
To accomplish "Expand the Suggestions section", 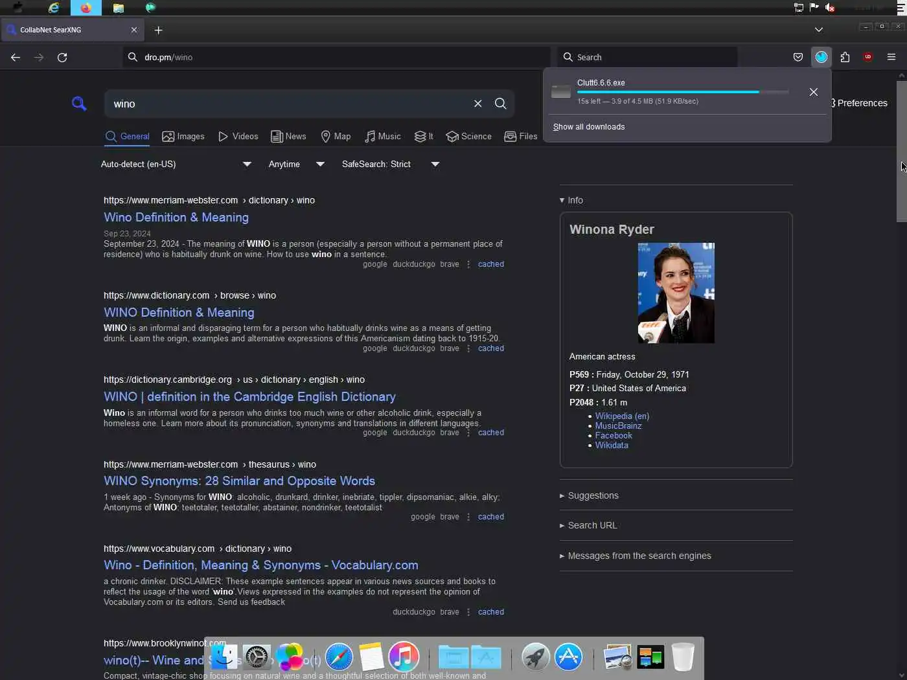I will coord(589,496).
